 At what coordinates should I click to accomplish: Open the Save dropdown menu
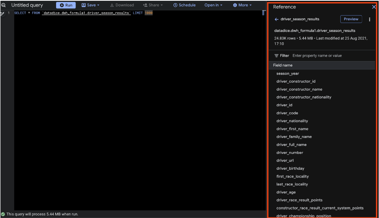pyautogui.click(x=91, y=5)
